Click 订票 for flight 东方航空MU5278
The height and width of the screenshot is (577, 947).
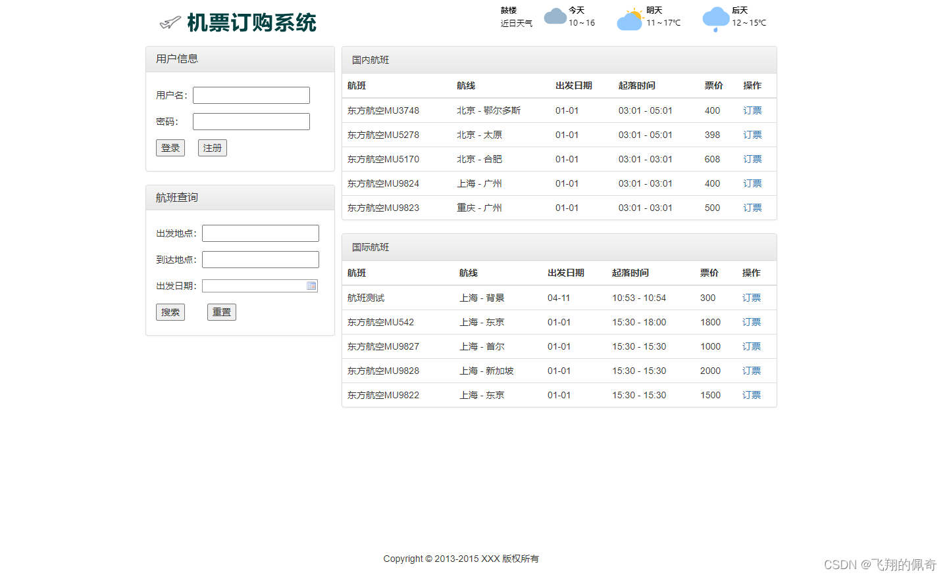point(752,135)
